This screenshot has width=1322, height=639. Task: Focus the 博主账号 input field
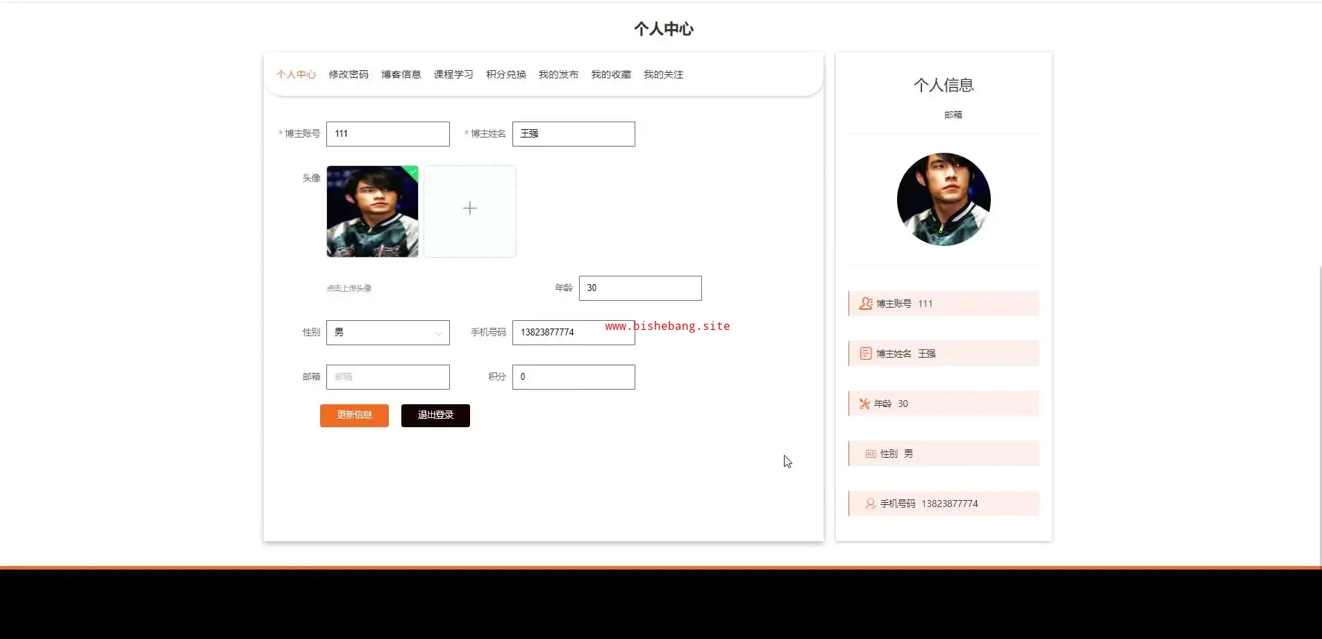[388, 134]
